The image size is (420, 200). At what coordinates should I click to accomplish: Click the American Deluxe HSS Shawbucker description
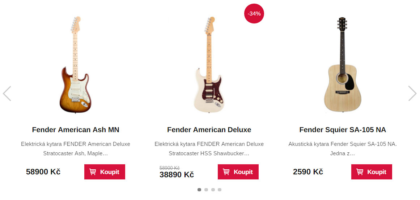[x=209, y=148]
